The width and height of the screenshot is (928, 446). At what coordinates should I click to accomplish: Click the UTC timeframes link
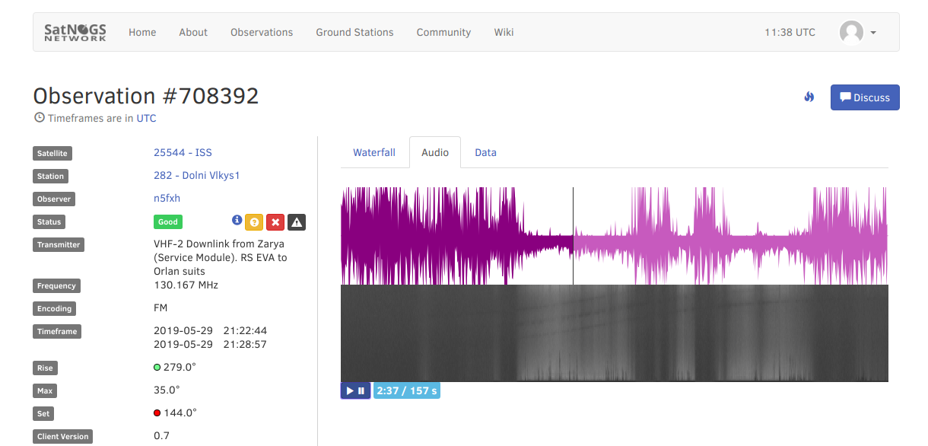click(146, 118)
